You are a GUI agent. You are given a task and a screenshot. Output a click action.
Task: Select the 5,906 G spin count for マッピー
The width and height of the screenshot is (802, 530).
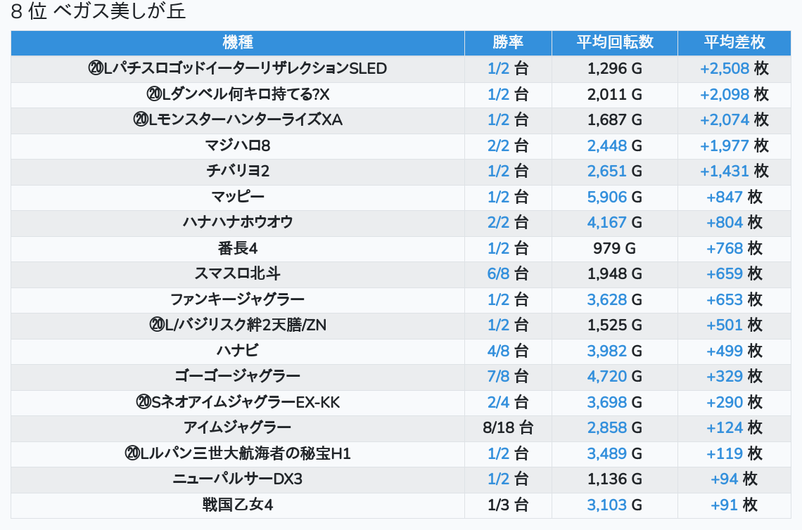click(x=606, y=197)
